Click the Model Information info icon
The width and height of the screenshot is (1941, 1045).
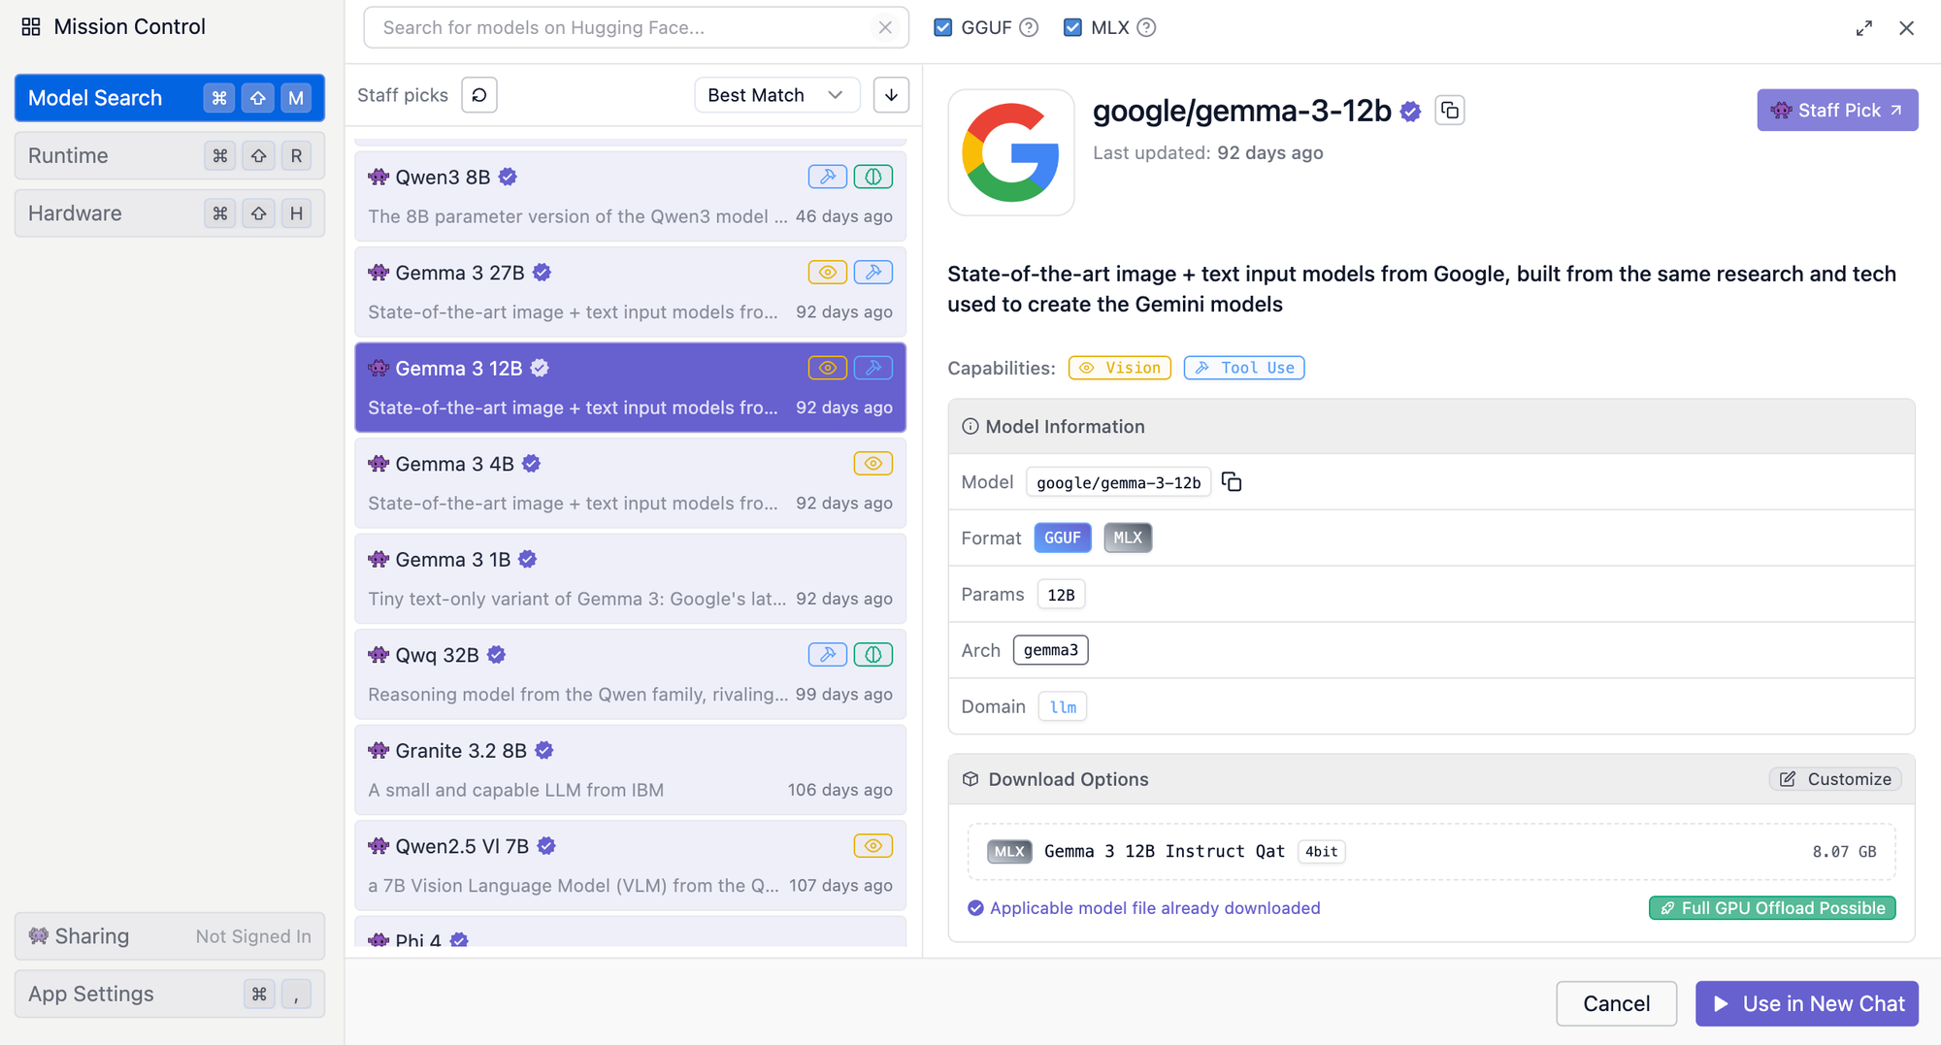point(970,427)
